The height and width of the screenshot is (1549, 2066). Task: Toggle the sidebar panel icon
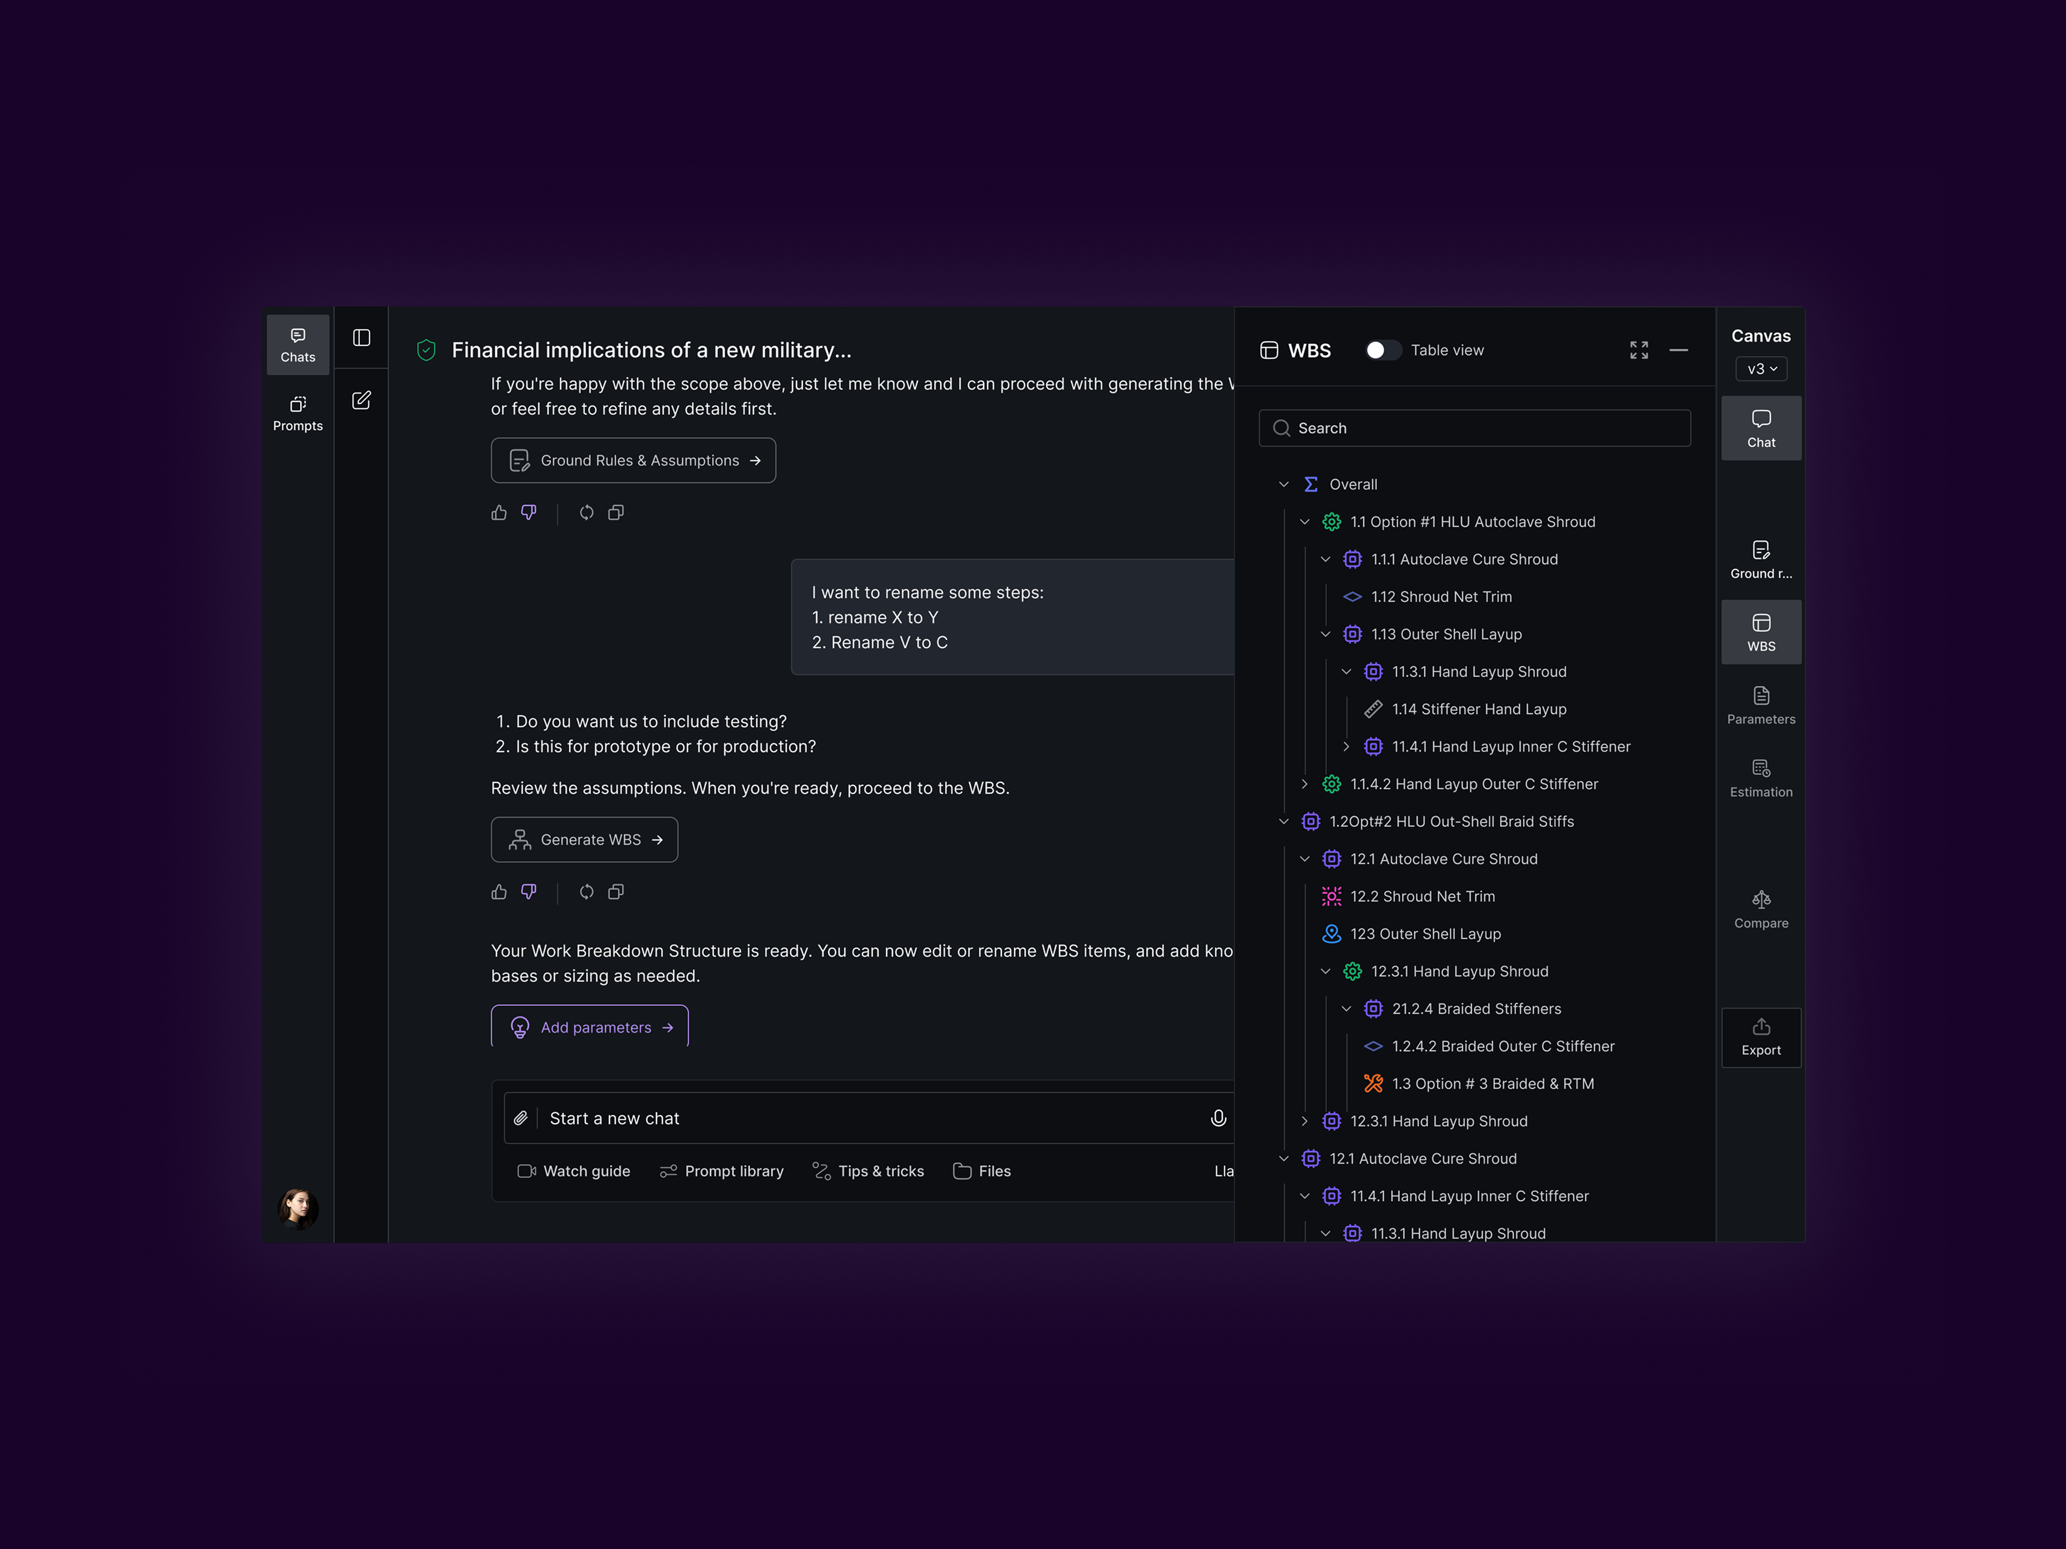(x=362, y=337)
